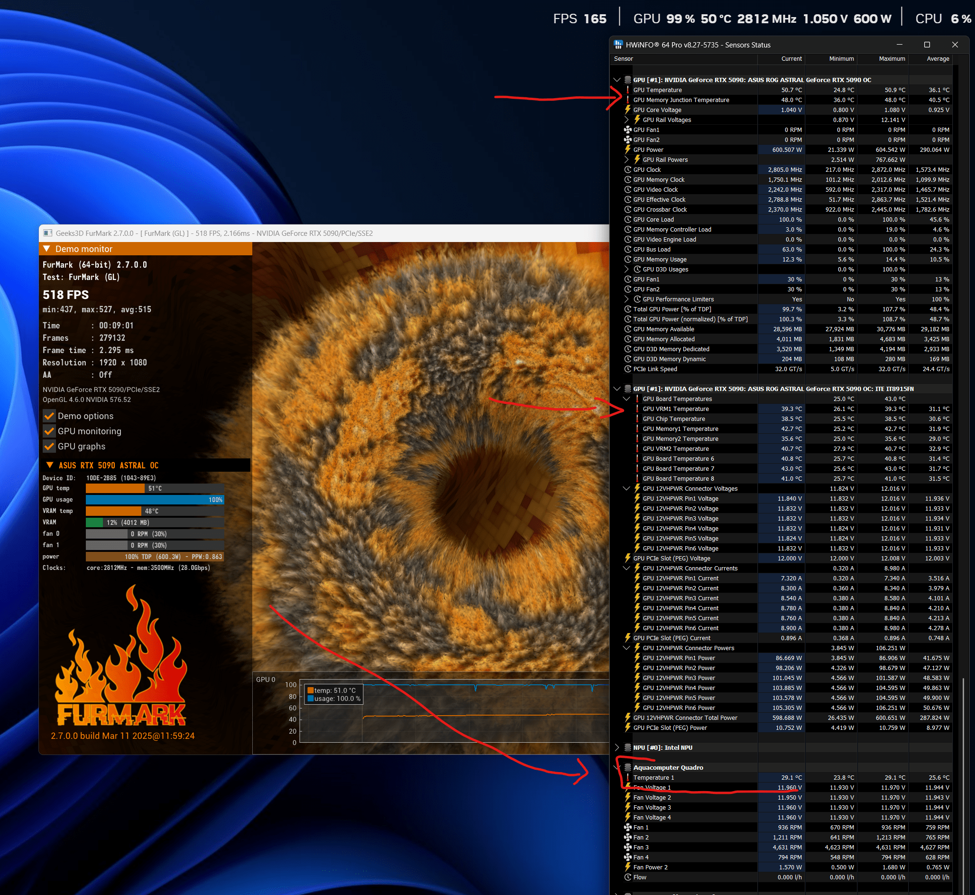Toggle the Demo options checkbox
The height and width of the screenshot is (895, 975).
(x=49, y=416)
